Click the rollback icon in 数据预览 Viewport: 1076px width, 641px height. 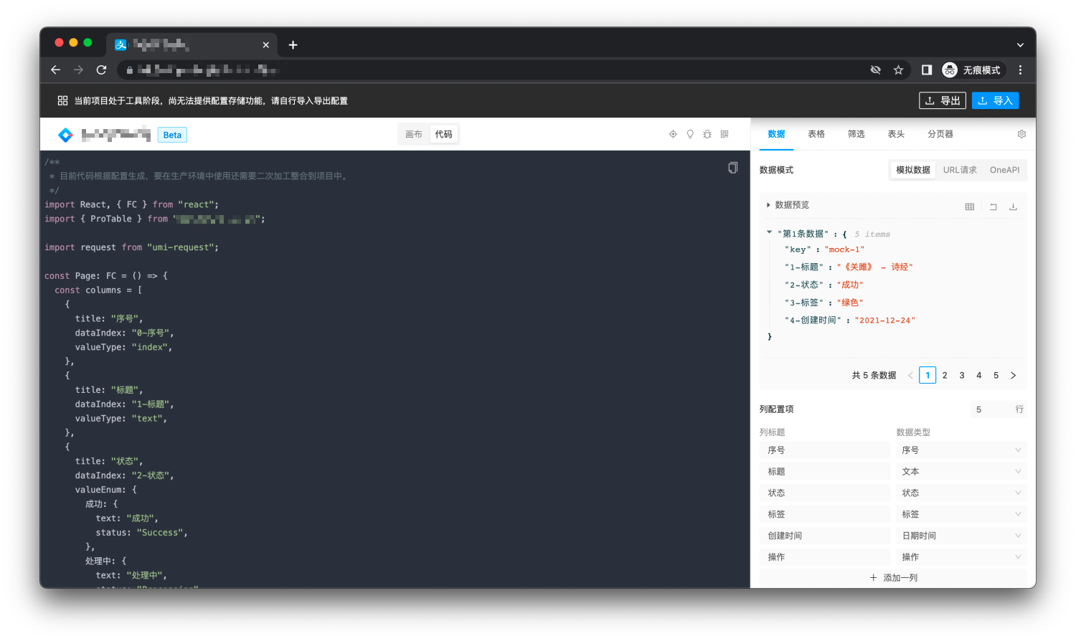coord(994,206)
